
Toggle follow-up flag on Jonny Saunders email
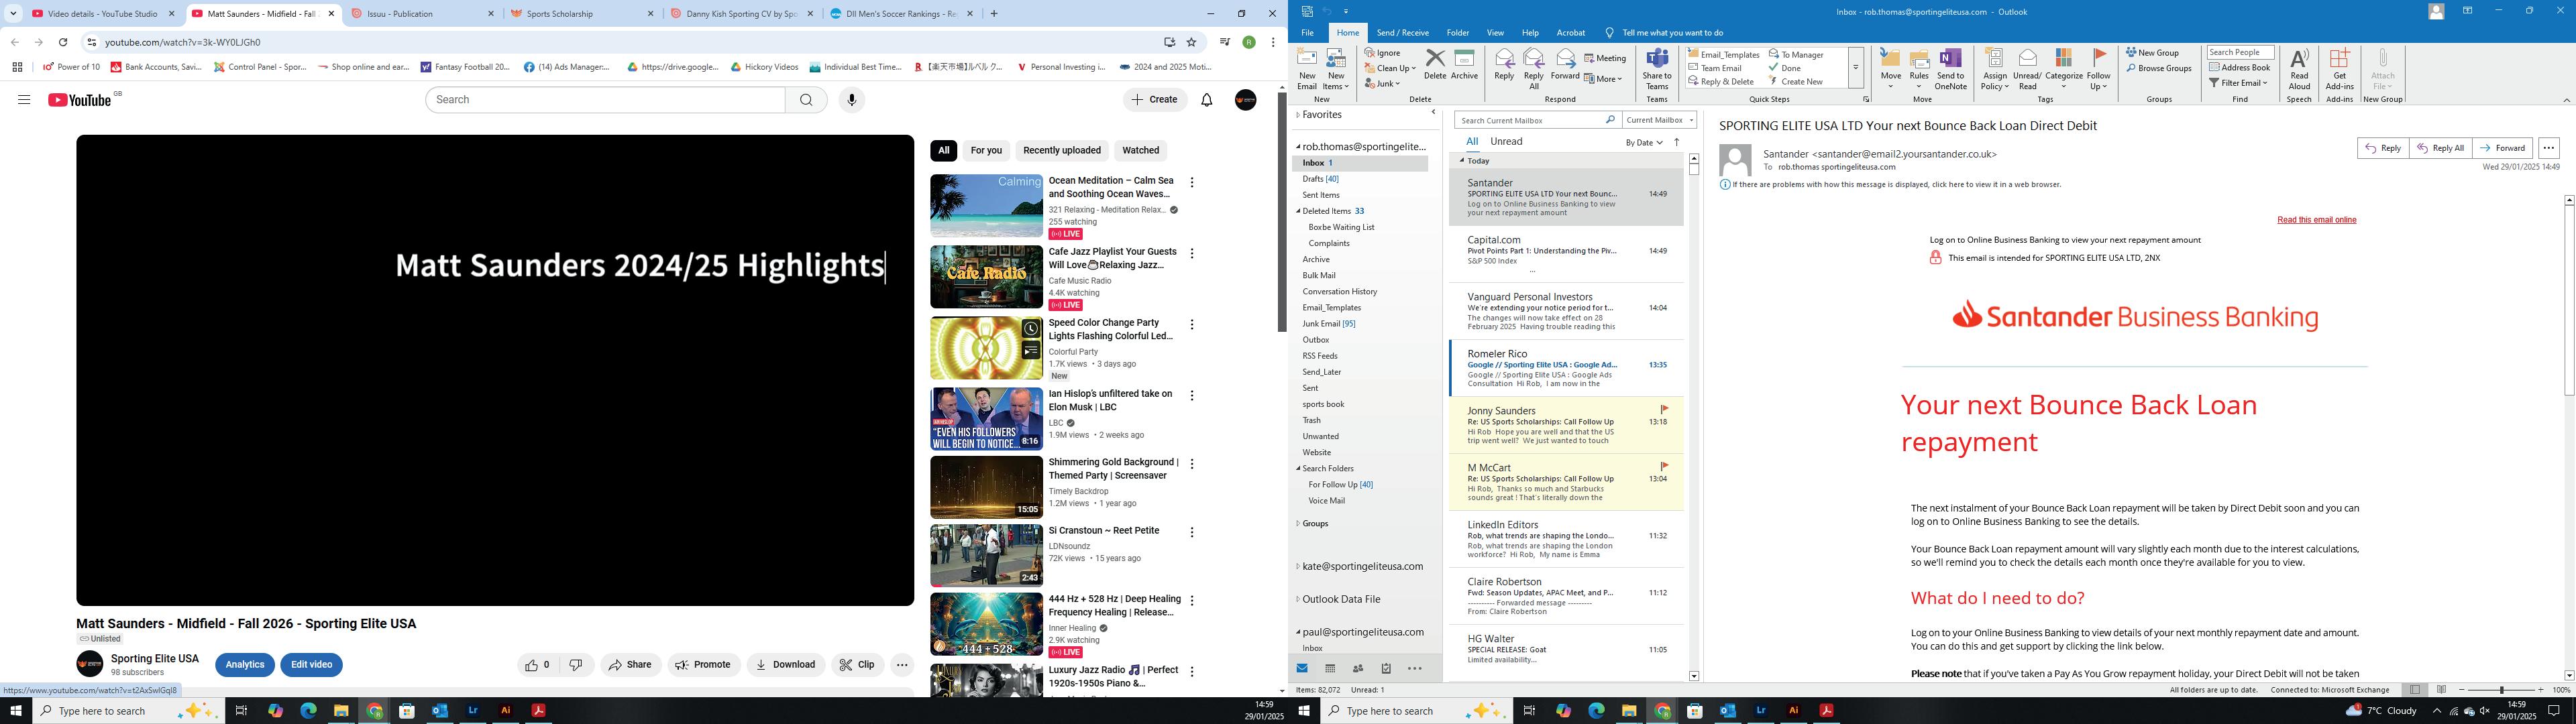(x=1665, y=409)
